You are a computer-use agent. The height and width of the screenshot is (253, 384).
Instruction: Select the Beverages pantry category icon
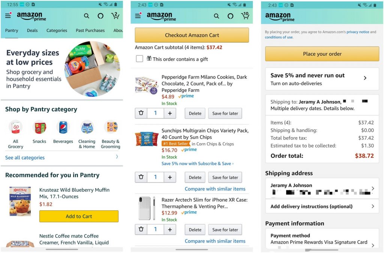click(x=63, y=128)
